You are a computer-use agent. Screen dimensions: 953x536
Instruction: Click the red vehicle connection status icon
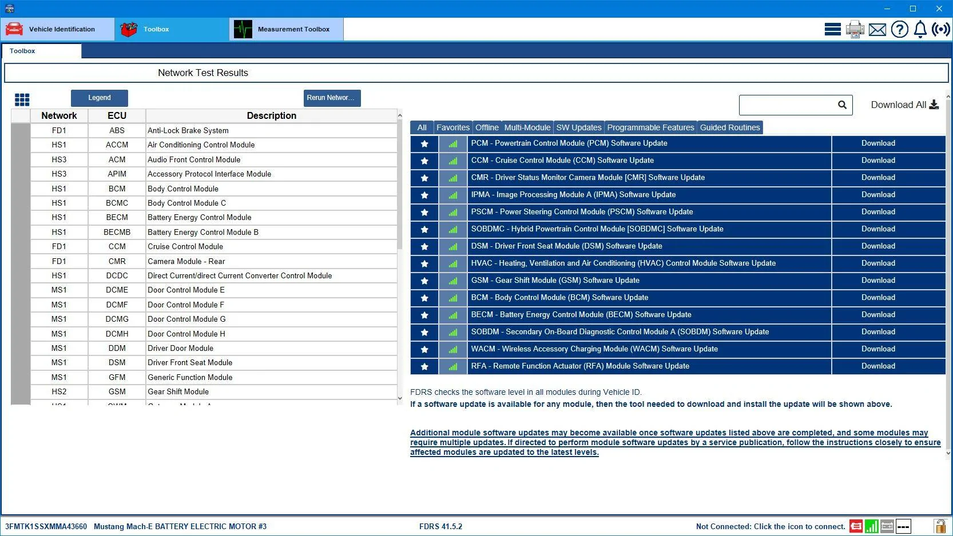tap(856, 526)
